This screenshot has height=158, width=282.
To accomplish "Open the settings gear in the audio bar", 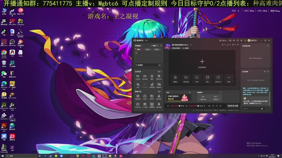I will click(221, 106).
